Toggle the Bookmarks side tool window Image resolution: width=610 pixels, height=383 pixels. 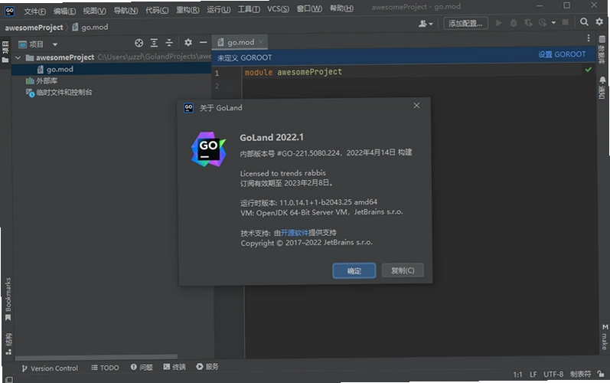[x=8, y=300]
